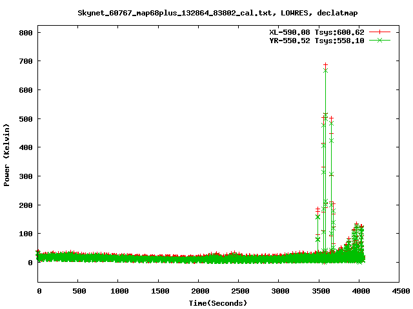413x309 pixels.
Task: Click the 2000 x-axis tick label
Action: coord(199,291)
